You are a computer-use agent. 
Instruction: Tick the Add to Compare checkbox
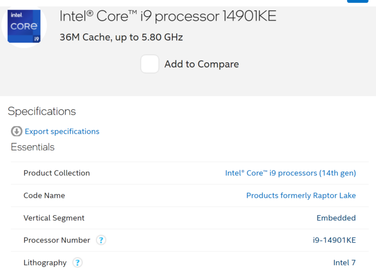pos(150,64)
